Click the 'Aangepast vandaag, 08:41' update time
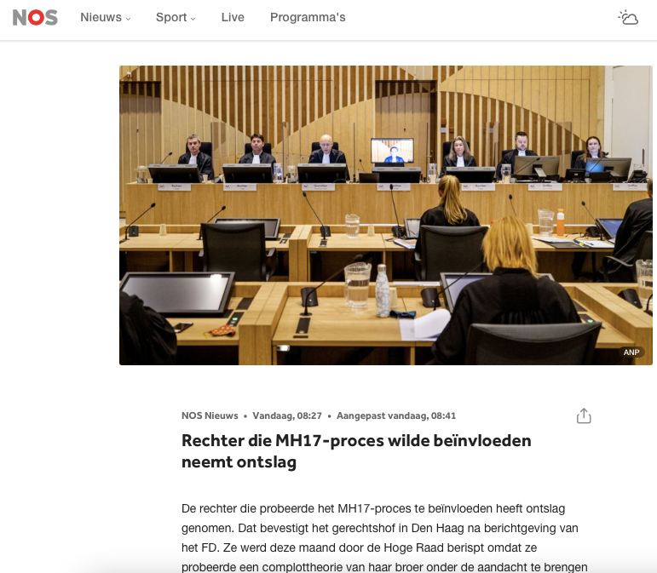Image resolution: width=657 pixels, height=573 pixels. (396, 416)
